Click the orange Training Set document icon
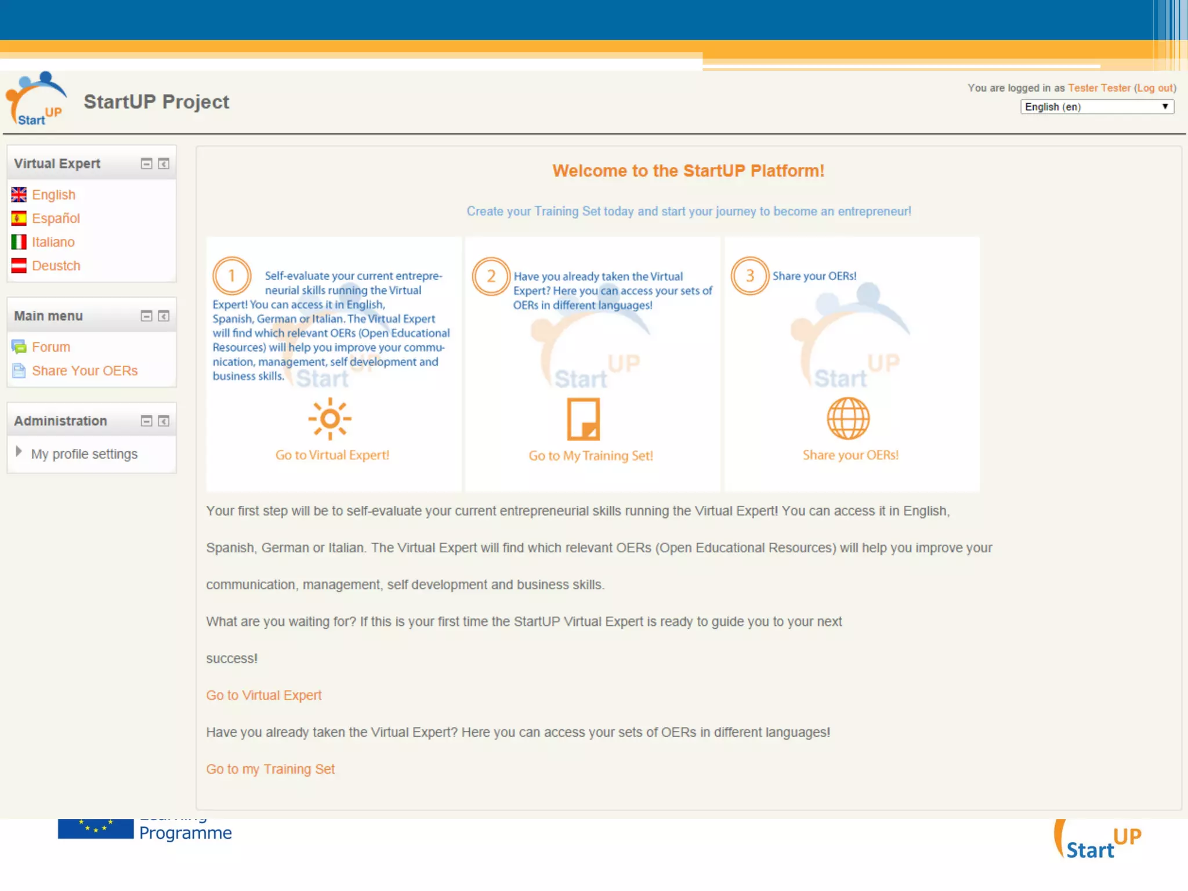The width and height of the screenshot is (1188, 891). (583, 419)
